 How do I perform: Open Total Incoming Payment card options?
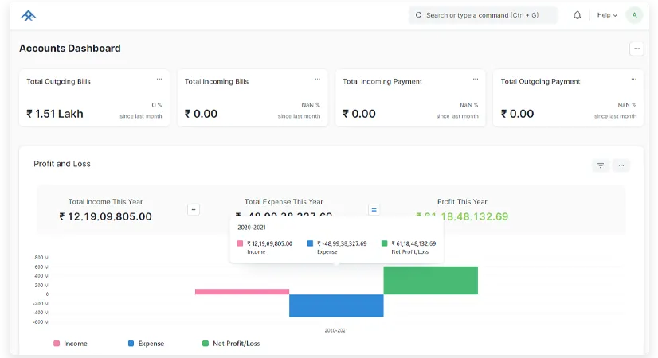point(476,80)
